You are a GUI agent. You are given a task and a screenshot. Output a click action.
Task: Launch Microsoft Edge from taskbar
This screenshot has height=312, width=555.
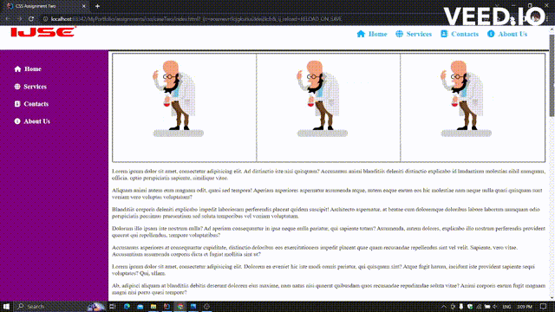(x=127, y=306)
